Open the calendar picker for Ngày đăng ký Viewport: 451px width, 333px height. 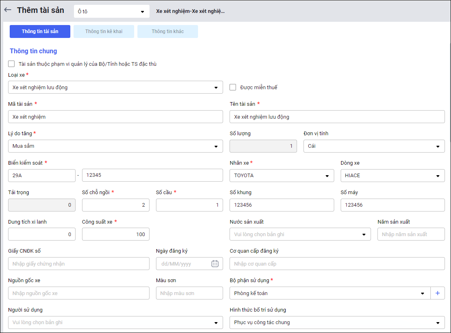215,264
